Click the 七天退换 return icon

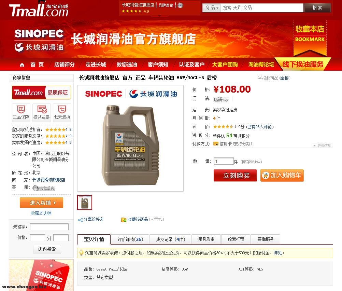pyautogui.click(x=62, y=109)
